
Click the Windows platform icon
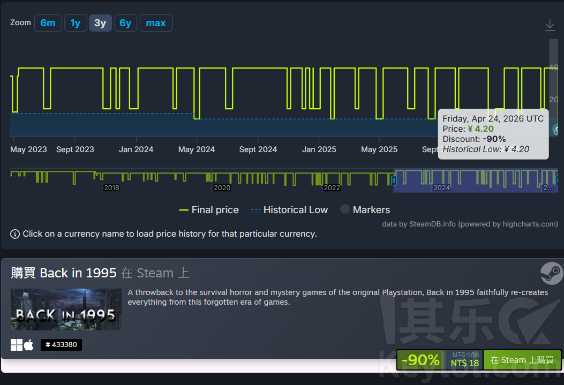(17, 345)
